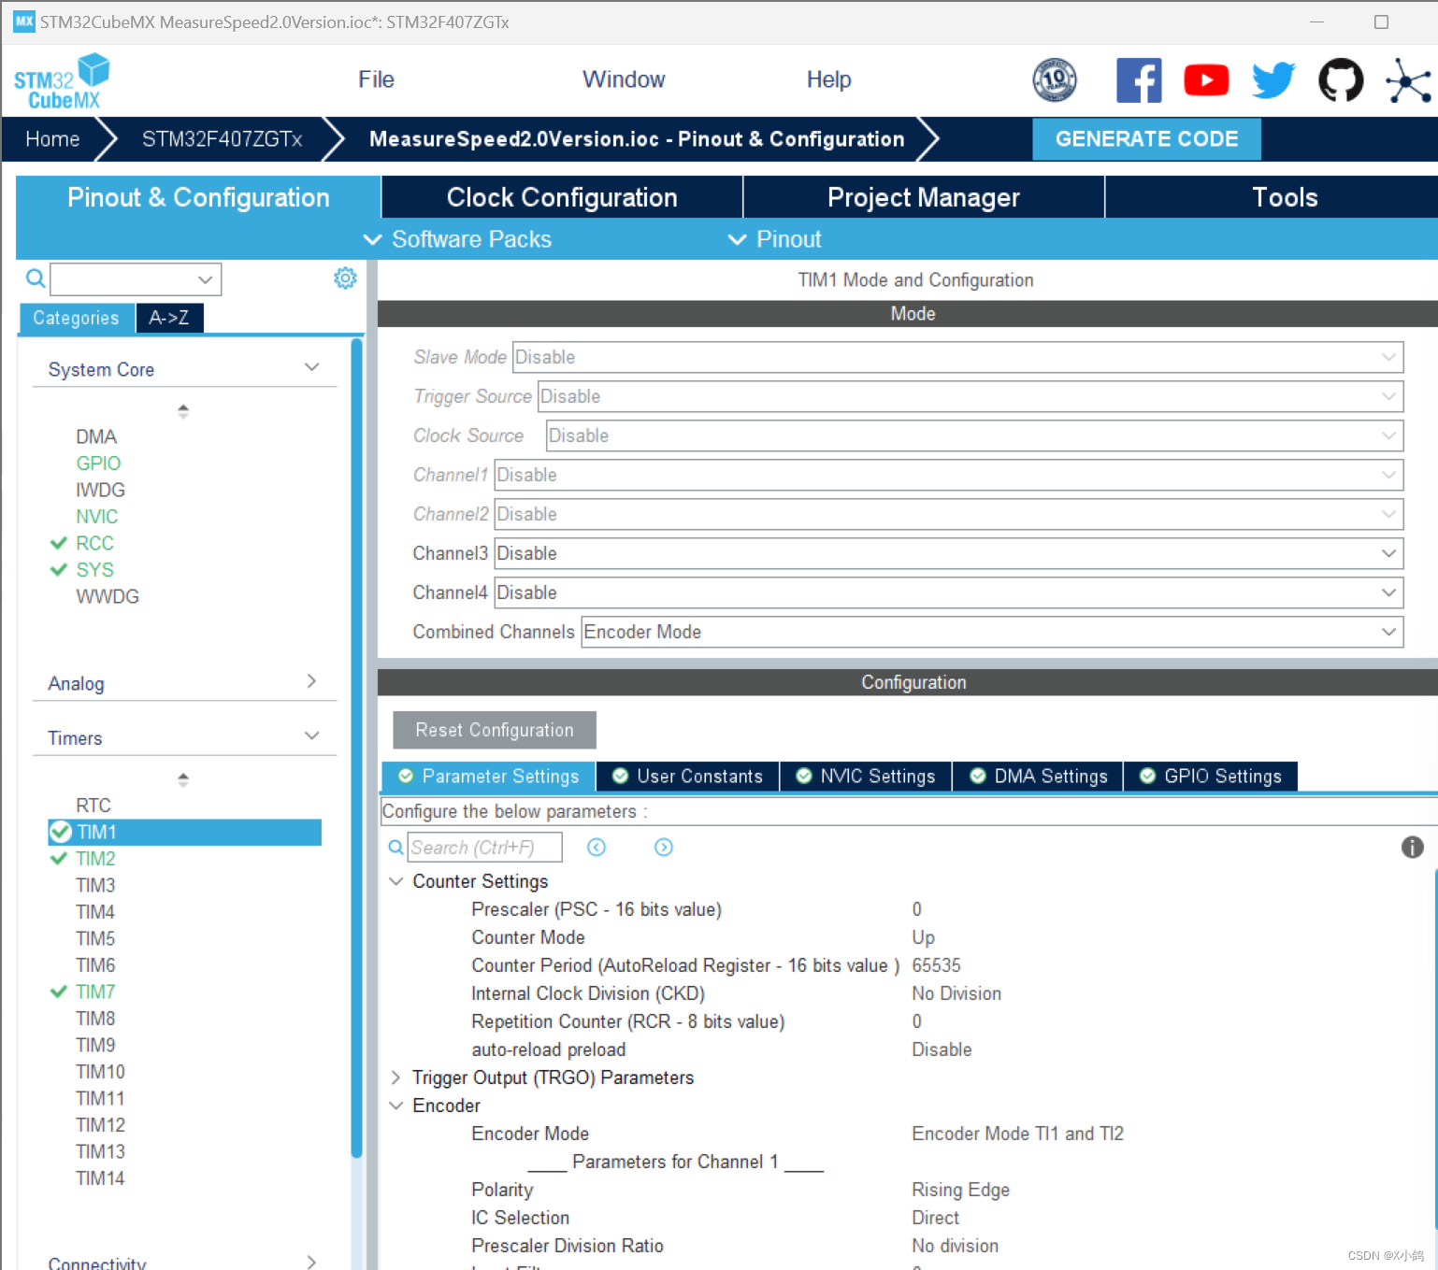
Task: Click the Prescaler value 0
Action: (916, 909)
